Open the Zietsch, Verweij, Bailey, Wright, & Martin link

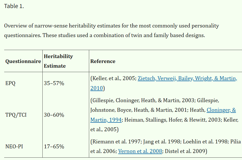(187, 78)
